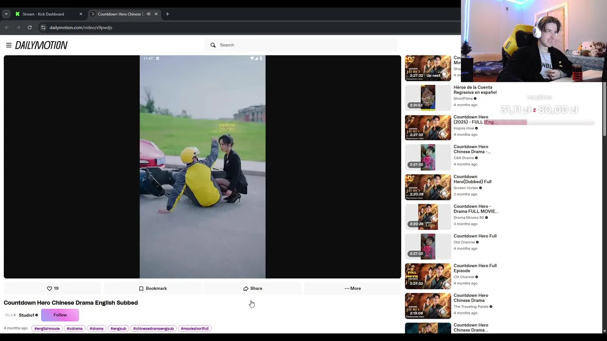Go back in browser history
This screenshot has width=607, height=341.
point(7,27)
